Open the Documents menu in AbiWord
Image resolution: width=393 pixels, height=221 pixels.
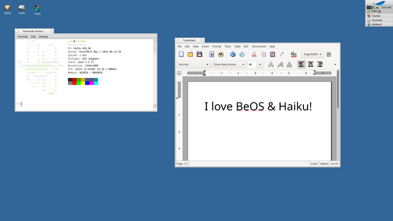click(x=259, y=47)
